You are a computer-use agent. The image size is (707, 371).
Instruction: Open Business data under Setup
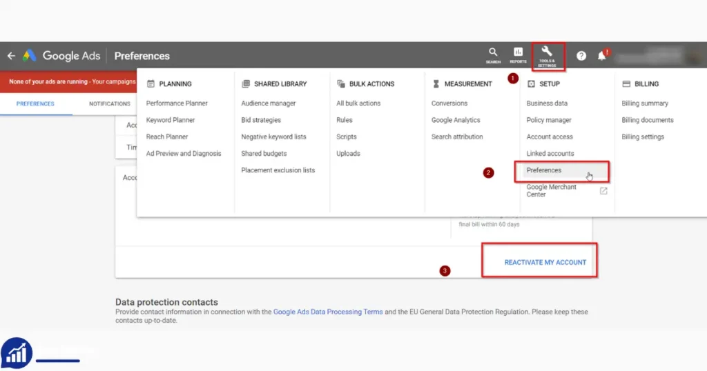pos(547,103)
